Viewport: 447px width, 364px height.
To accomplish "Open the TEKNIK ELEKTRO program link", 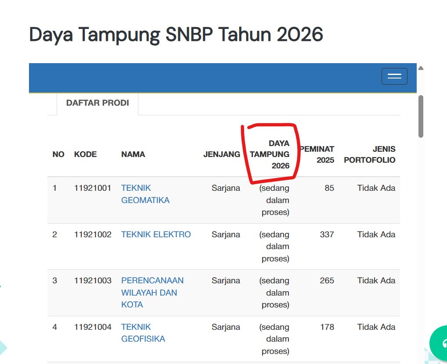I will pos(156,234).
